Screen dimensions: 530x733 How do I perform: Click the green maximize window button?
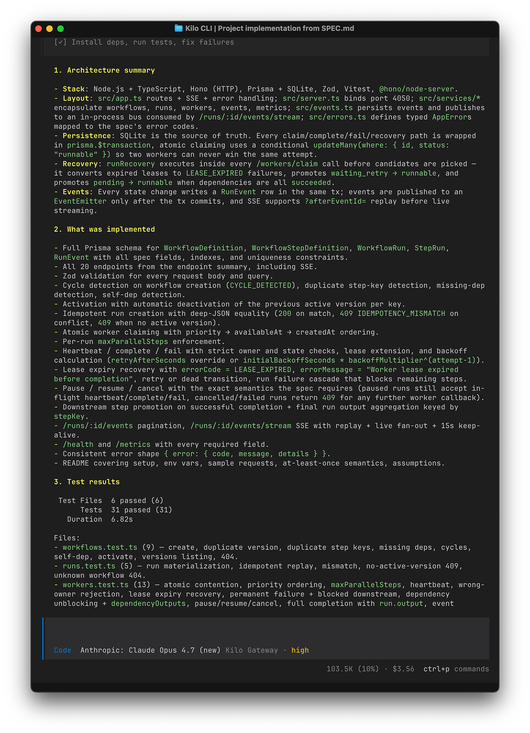[x=60, y=29]
